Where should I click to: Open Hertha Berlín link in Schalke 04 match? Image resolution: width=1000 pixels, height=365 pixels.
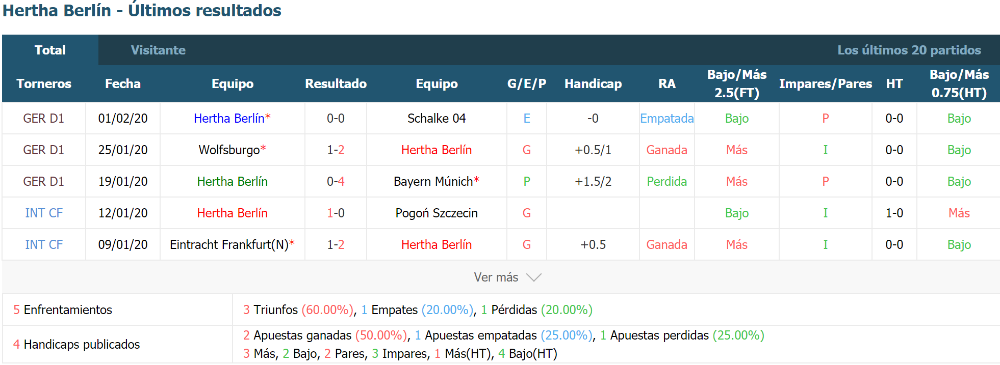(x=229, y=118)
